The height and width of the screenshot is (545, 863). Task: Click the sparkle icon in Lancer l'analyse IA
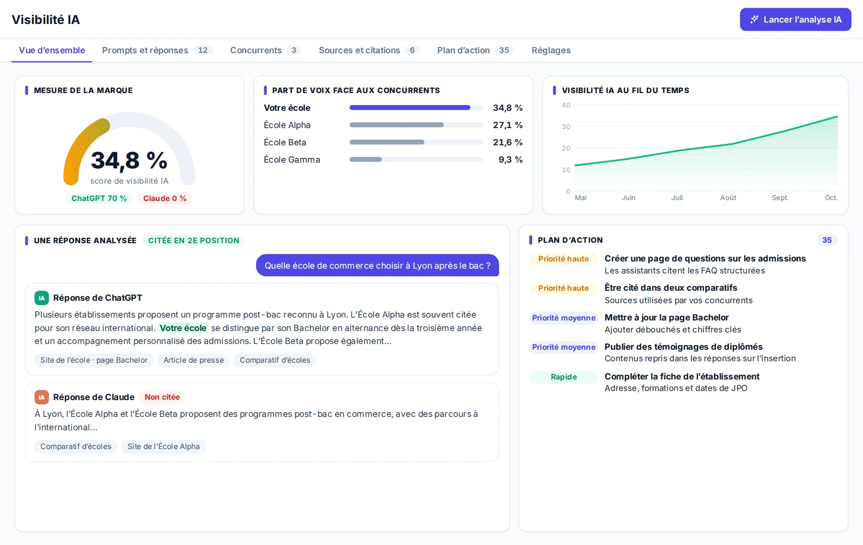[x=754, y=19]
